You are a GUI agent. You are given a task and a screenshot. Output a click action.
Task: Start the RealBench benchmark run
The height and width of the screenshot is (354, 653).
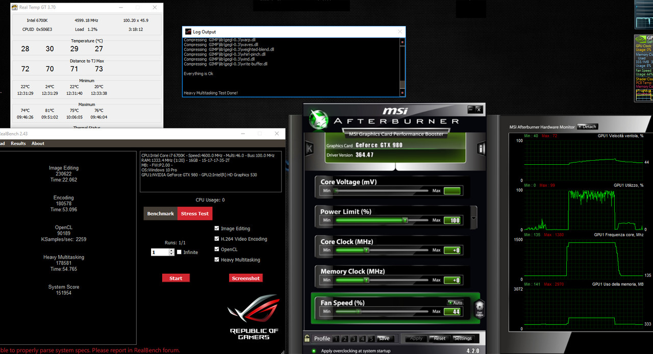click(176, 278)
